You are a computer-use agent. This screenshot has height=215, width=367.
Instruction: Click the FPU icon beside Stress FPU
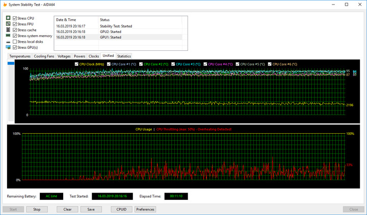(8, 24)
